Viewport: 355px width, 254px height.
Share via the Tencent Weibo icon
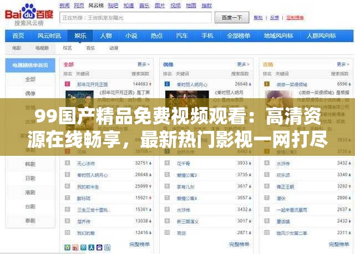coord(83,247)
